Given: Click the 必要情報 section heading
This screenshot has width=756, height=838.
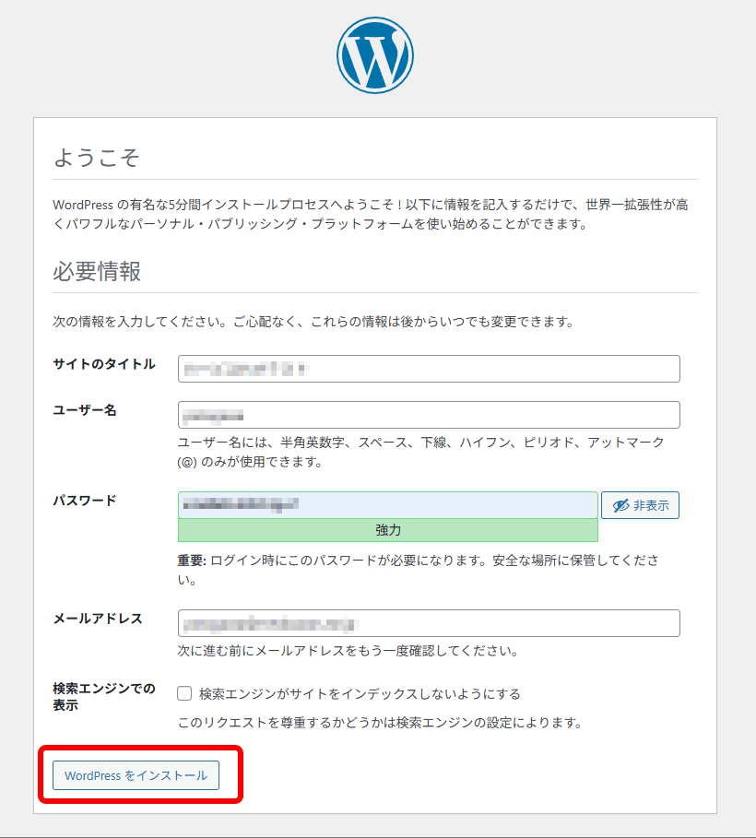Looking at the screenshot, I should pos(97,271).
